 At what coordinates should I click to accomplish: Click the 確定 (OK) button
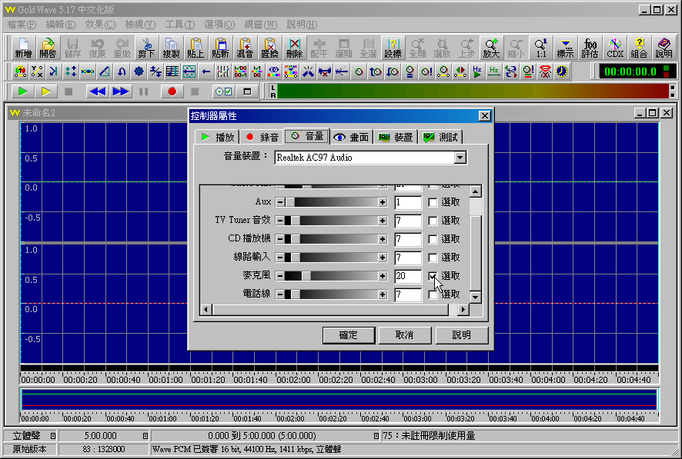point(349,335)
